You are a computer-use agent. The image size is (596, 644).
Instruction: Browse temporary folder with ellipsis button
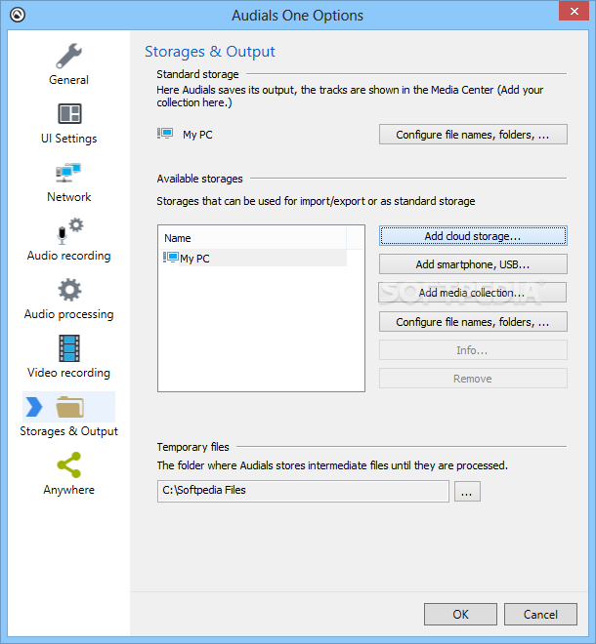467,491
